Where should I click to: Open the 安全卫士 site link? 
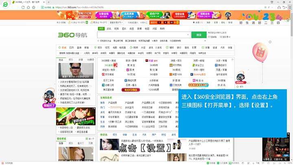[x=198, y=65]
